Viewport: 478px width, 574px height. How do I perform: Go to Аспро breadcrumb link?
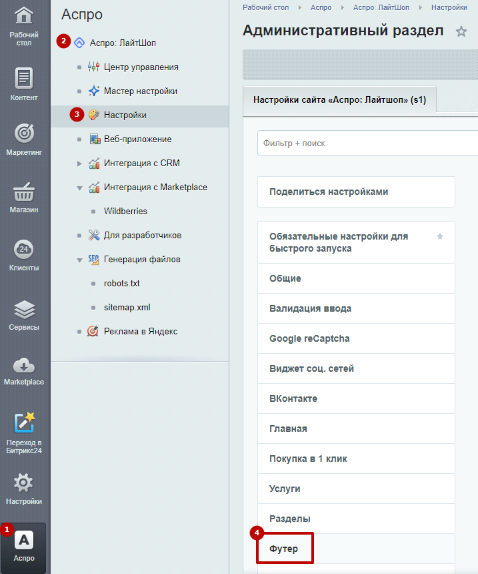321,7
